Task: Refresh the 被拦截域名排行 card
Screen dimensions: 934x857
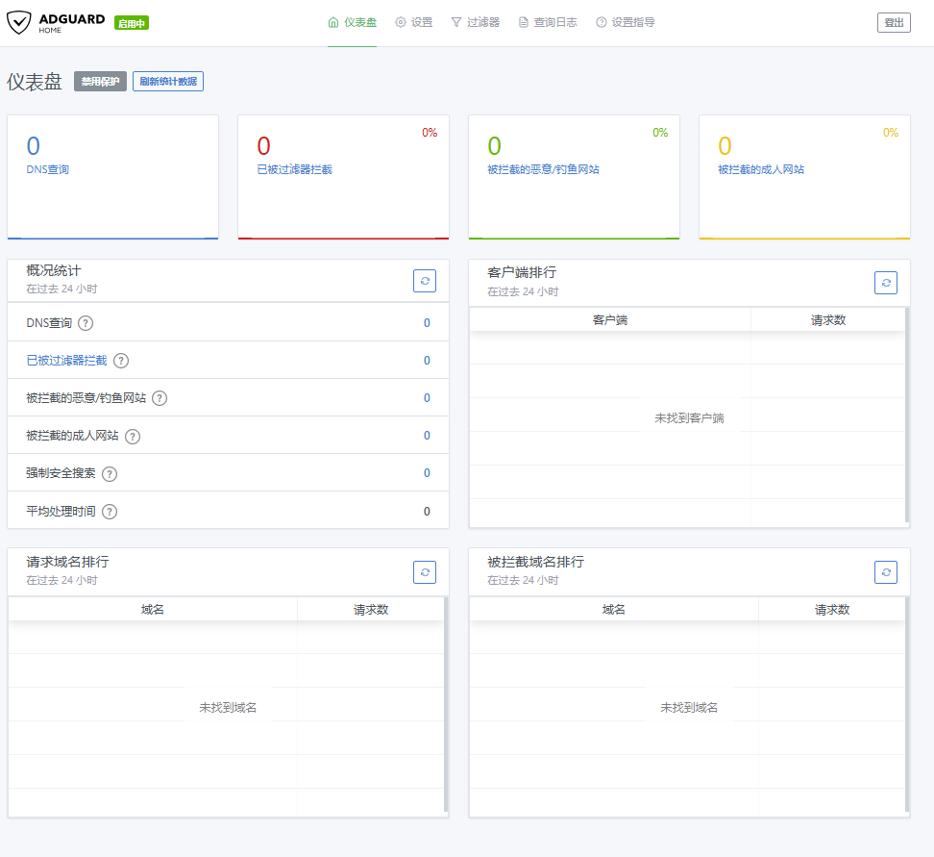Action: coord(886,572)
